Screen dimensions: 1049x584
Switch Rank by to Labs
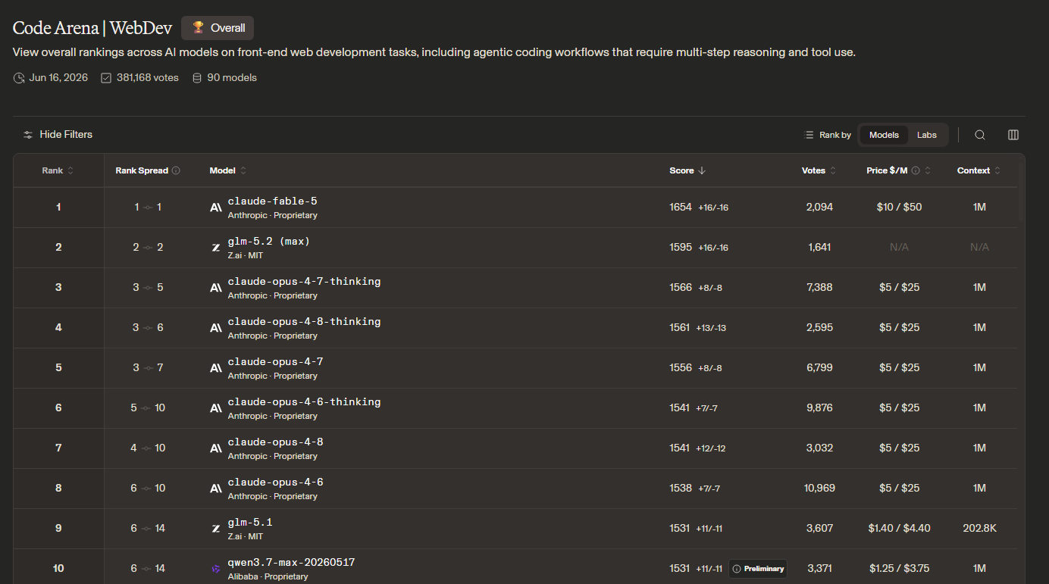point(927,135)
